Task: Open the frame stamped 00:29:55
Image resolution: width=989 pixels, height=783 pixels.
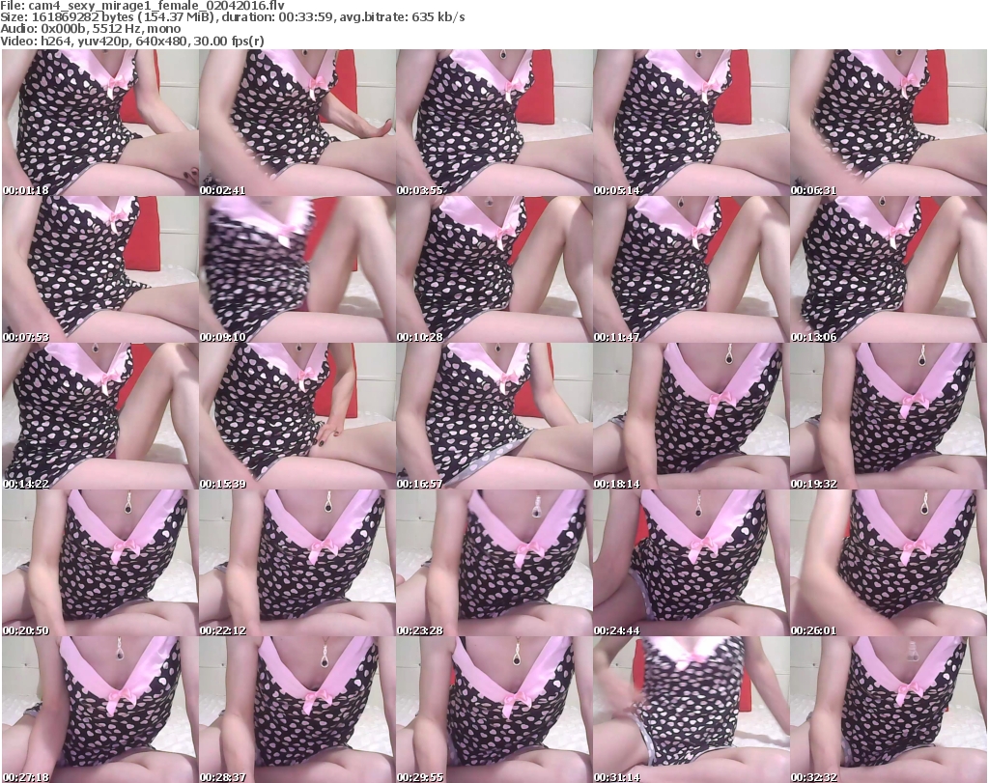Action: 494,710
